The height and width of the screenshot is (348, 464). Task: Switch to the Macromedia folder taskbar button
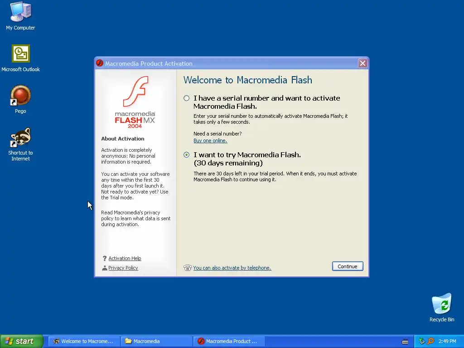click(156, 341)
